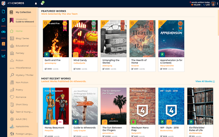
Task: Open author genesisgrey's profile link
Action: (50, 63)
